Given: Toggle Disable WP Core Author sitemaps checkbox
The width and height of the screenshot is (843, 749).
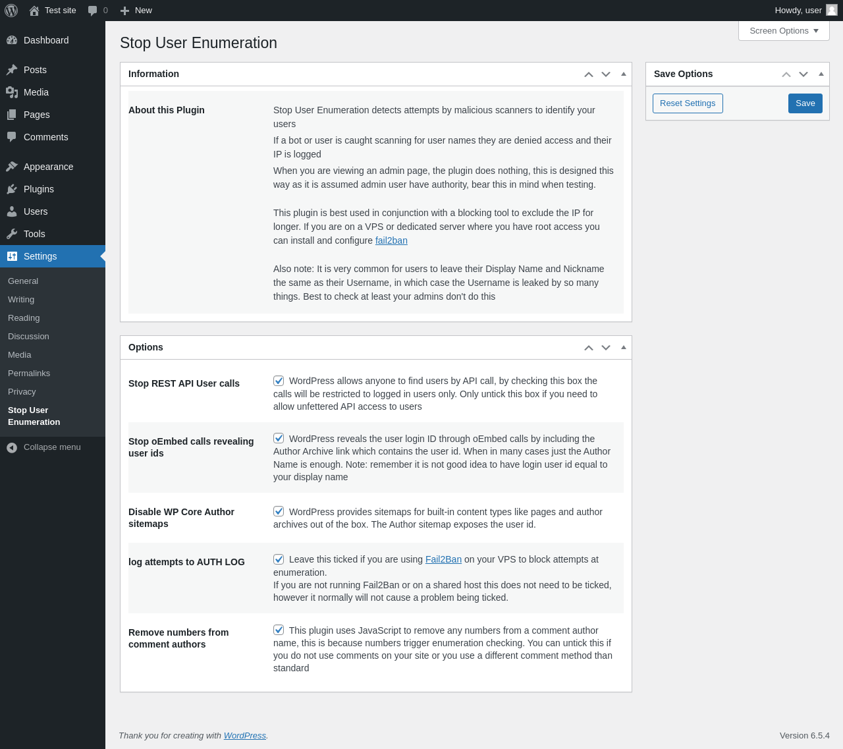Looking at the screenshot, I should pyautogui.click(x=279, y=511).
